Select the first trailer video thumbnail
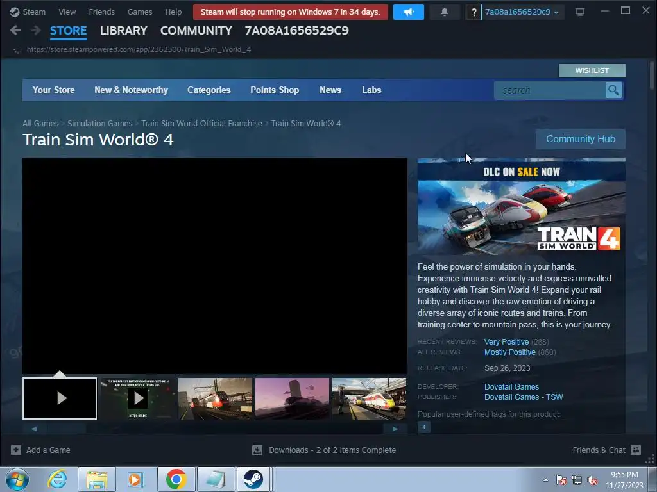 [x=60, y=398]
